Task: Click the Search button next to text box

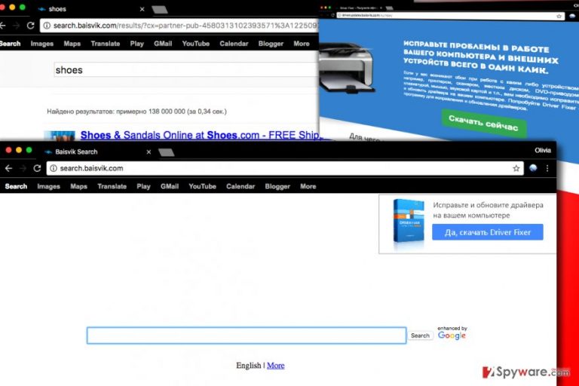Action: 420,335
